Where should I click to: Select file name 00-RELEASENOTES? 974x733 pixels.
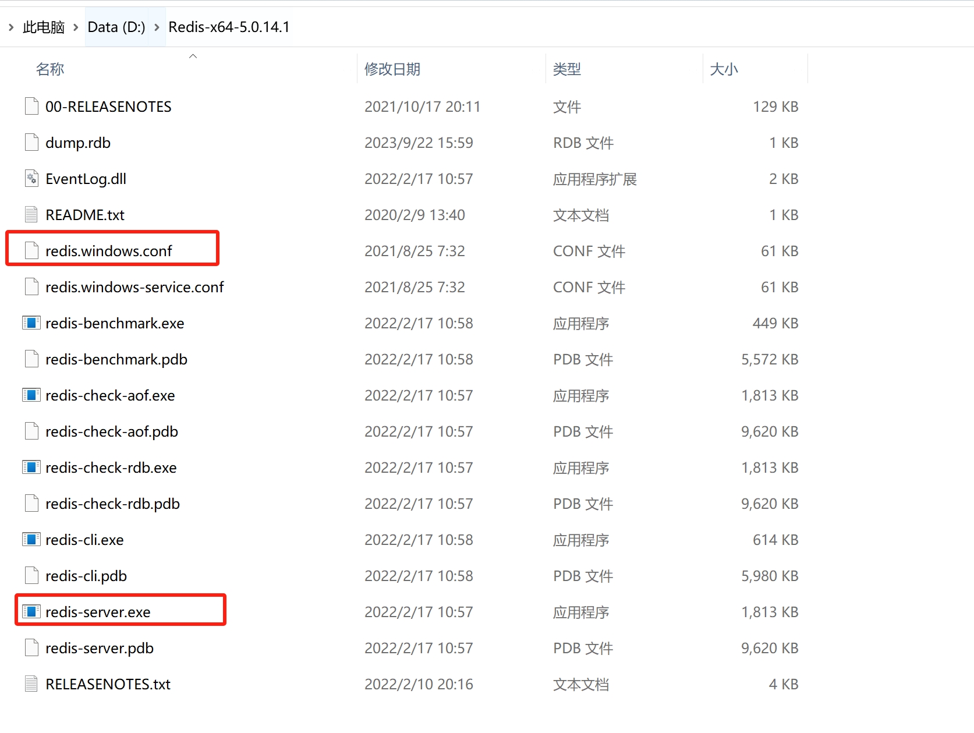tap(108, 107)
